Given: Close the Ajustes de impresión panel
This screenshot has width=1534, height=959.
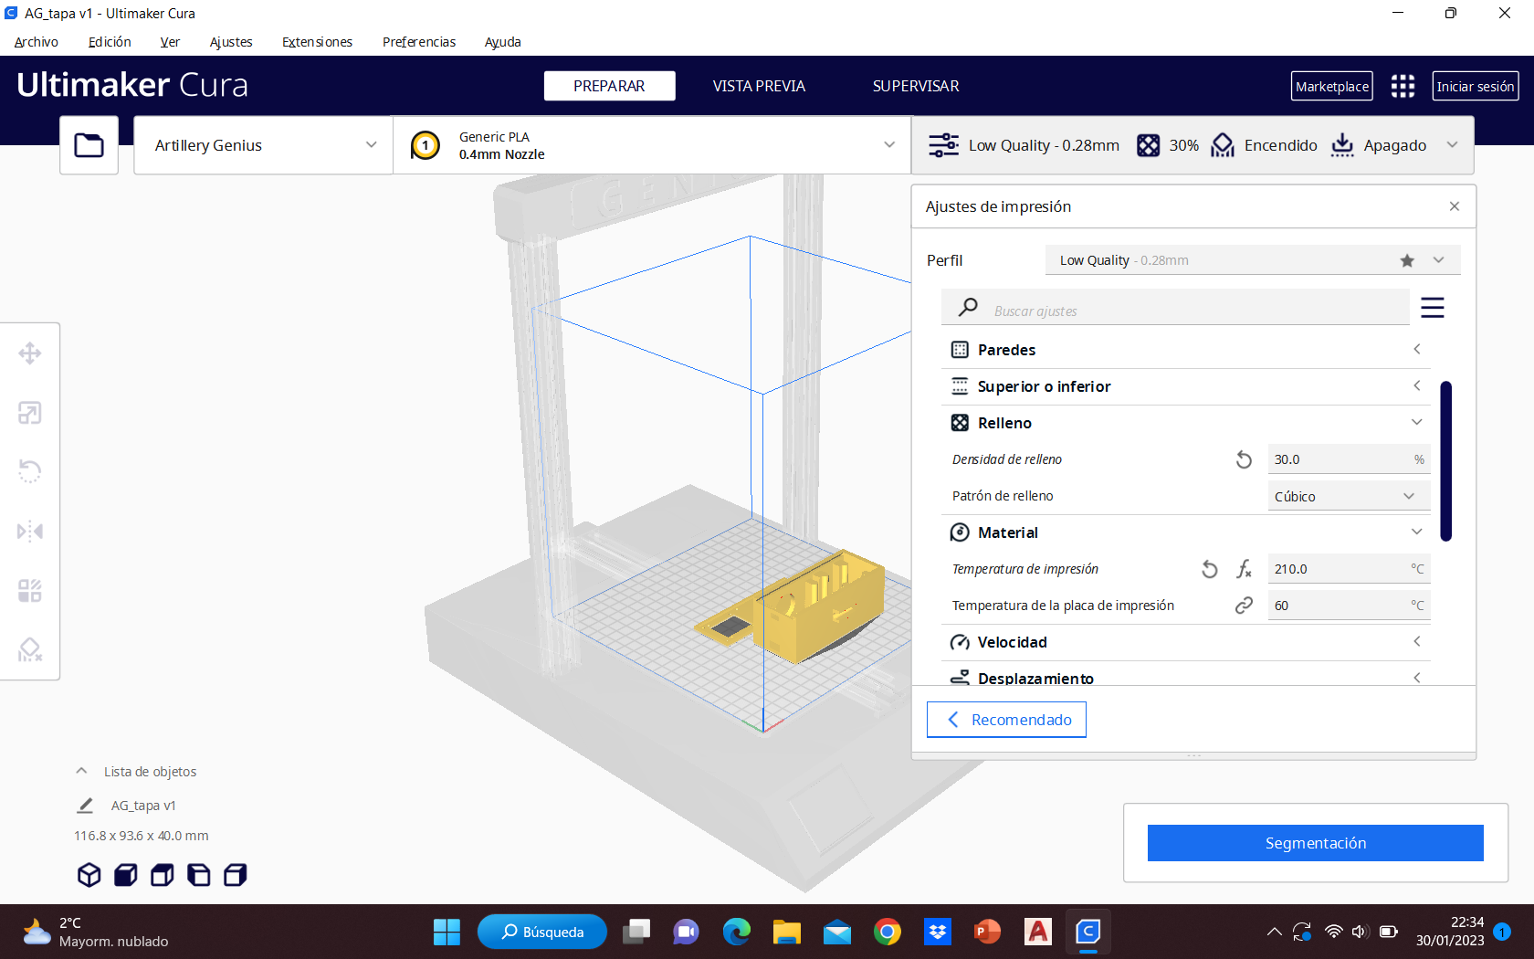Looking at the screenshot, I should pyautogui.click(x=1455, y=206).
